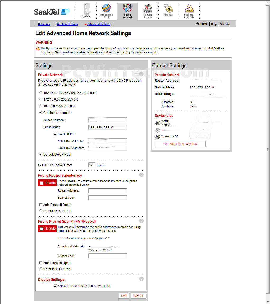270x304 pixels.
Task: Click the YOUR-2ACA device name
Action: (x=166, y=123)
